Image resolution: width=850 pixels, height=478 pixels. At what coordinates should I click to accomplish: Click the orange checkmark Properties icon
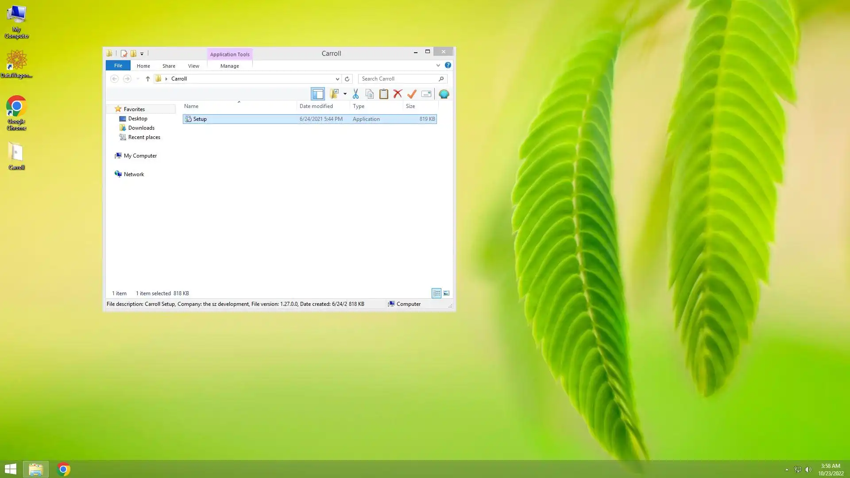tap(412, 94)
